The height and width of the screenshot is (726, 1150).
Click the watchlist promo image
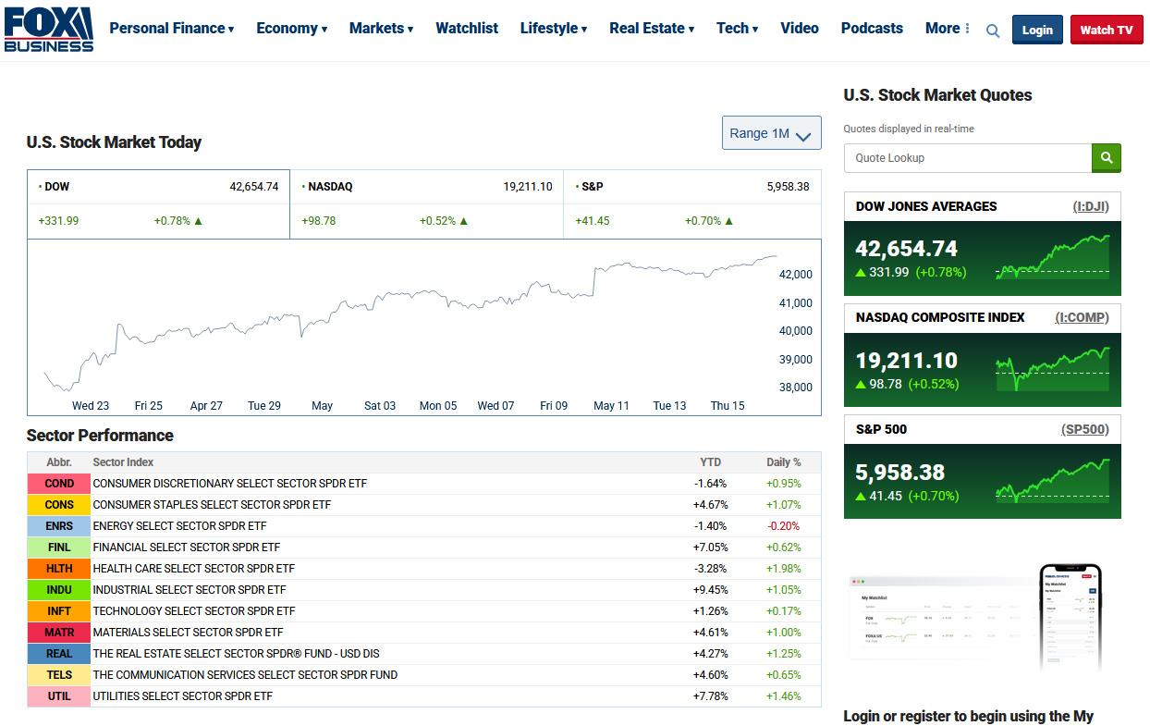tap(982, 618)
